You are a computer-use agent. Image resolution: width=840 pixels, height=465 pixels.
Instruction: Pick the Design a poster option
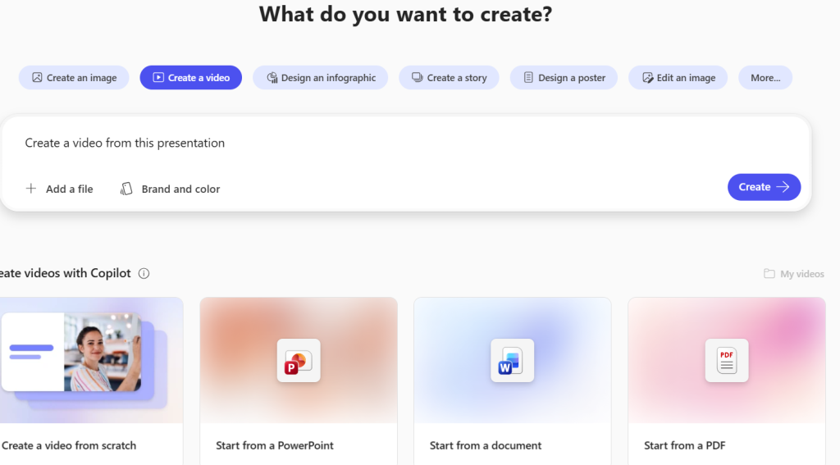[x=564, y=78]
